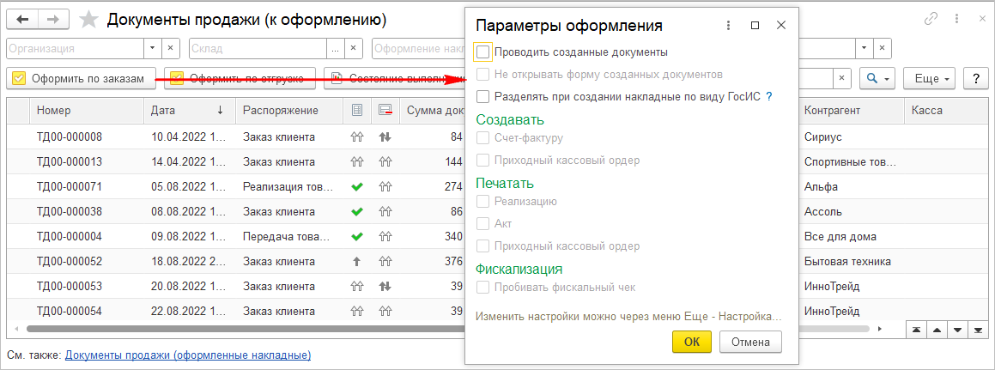Click the payment-state column header icon

pos(385,111)
